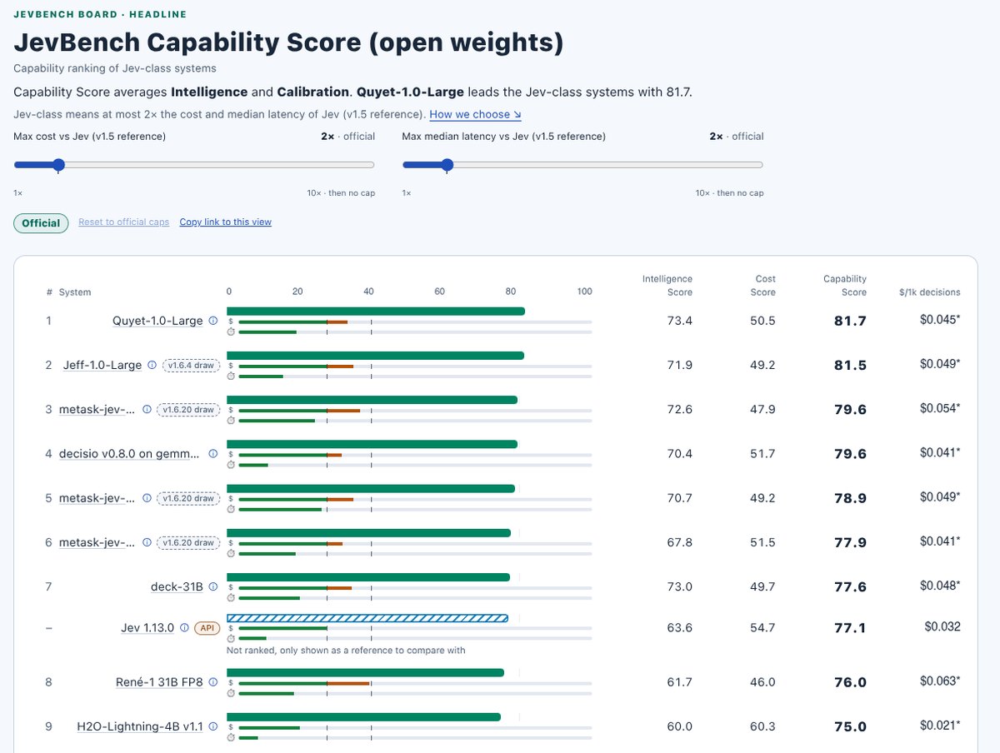This screenshot has width=1000, height=753.
Task: Click the dollar cost icon in Quyet-1.0-Large row
Action: point(231,321)
